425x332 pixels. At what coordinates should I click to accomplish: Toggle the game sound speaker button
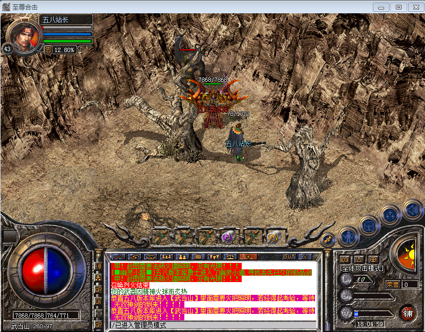413,210
